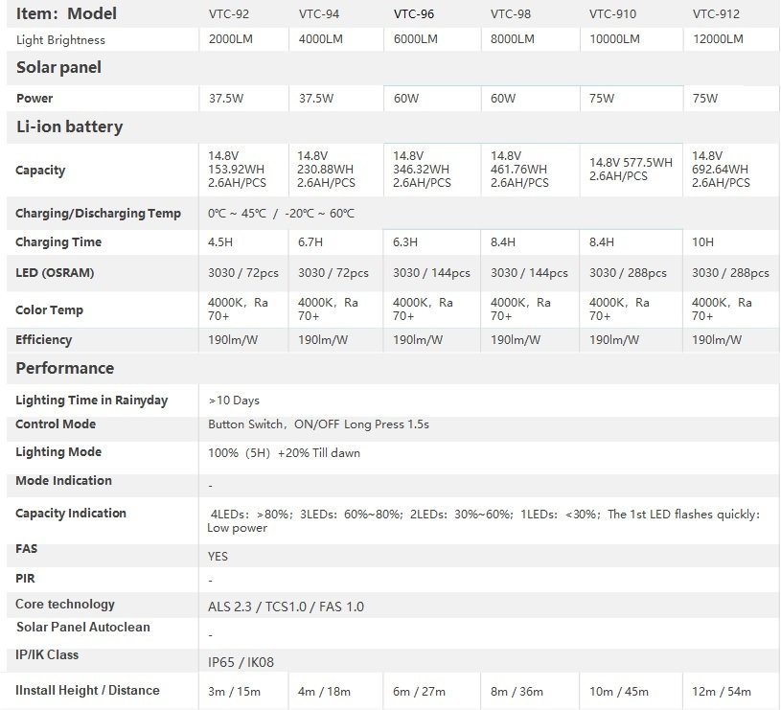Select the 10H charging time value

pyautogui.click(x=704, y=242)
